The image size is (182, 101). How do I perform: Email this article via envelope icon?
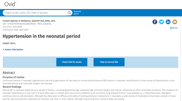pos(175,22)
